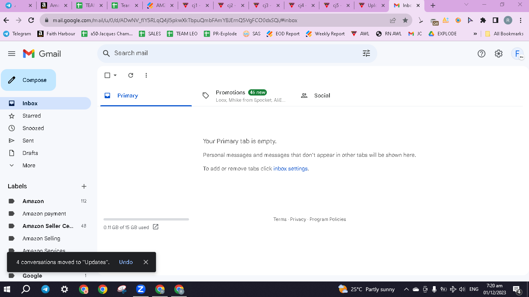This screenshot has width=529, height=297.
Task: Click the Compose button
Action: click(28, 80)
